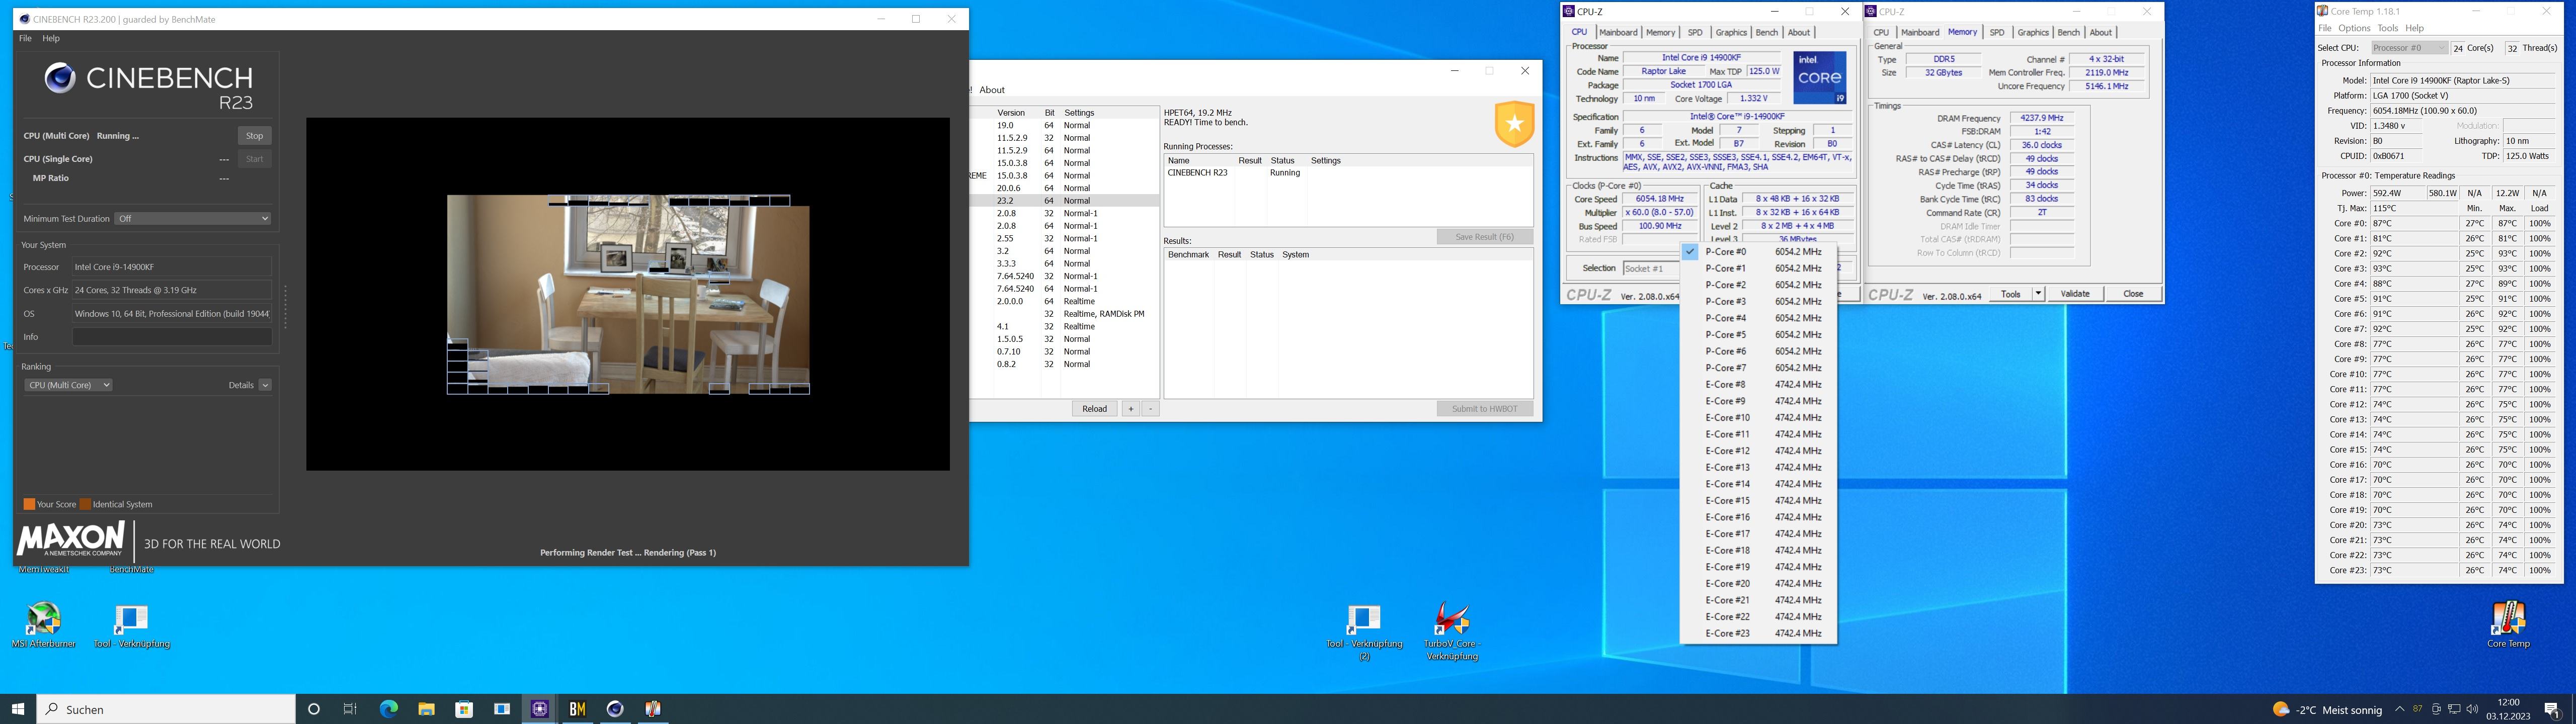Click clock showing 12:00 03.12.2023
The width and height of the screenshot is (2576, 724).
tap(2507, 709)
